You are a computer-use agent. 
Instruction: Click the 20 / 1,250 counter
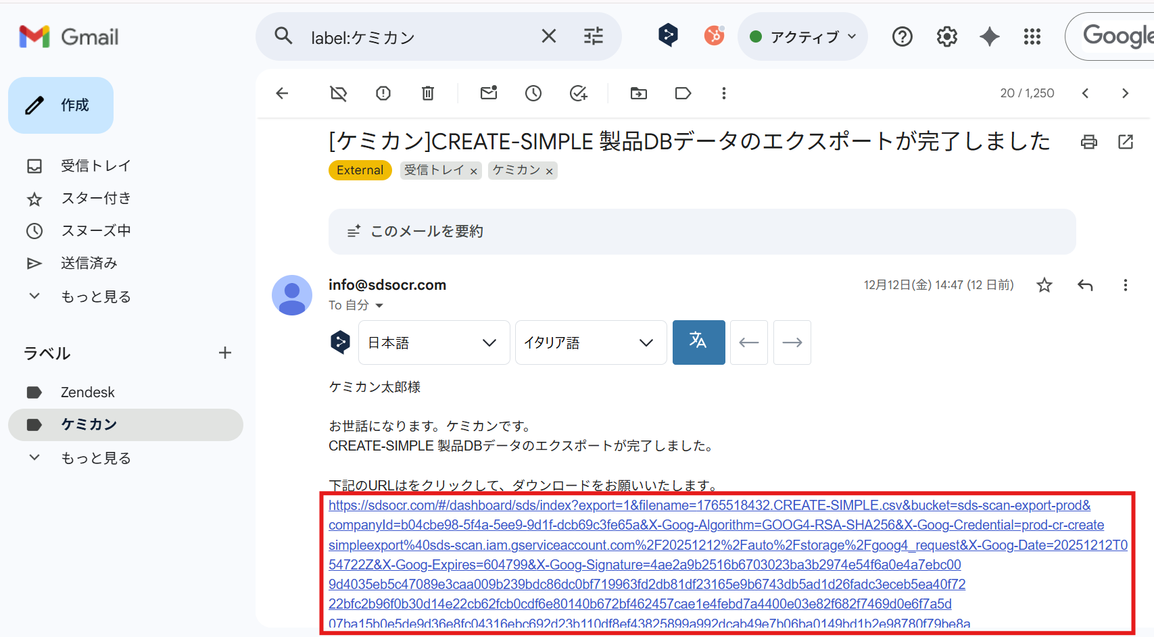[x=1027, y=93]
